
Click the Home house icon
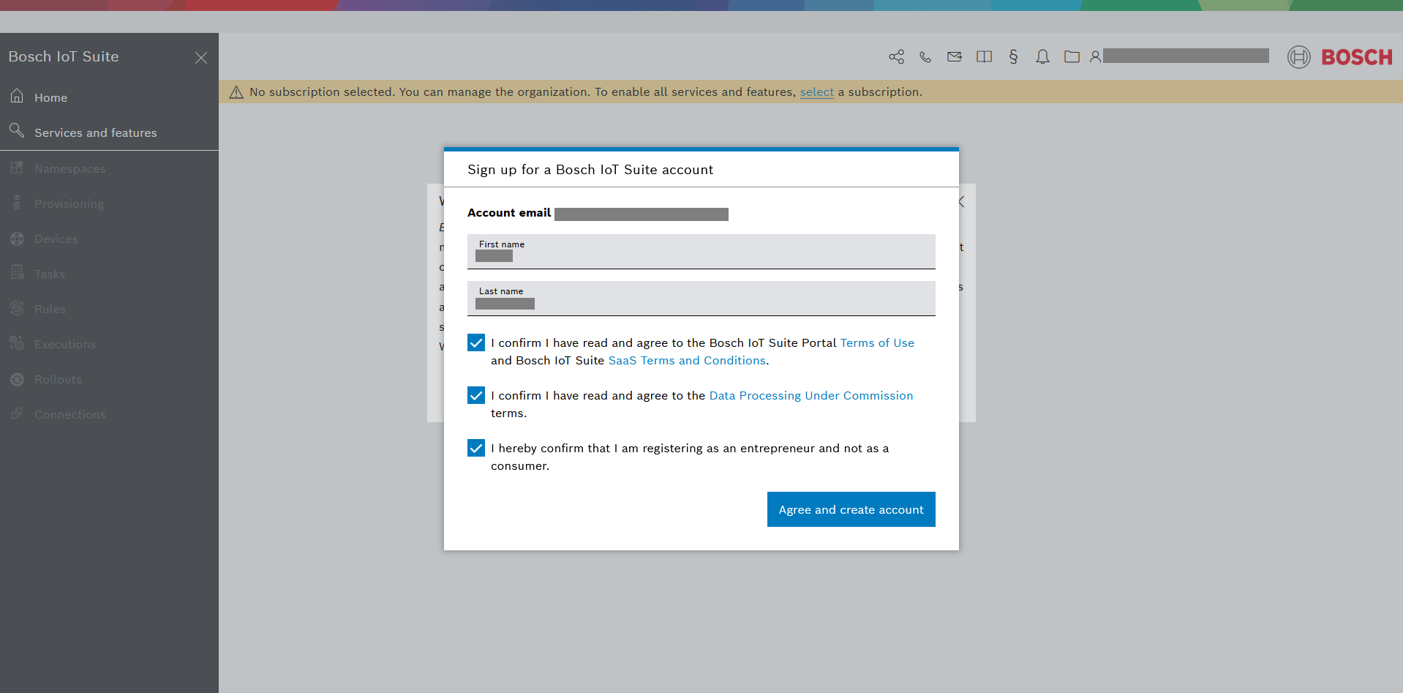click(17, 96)
